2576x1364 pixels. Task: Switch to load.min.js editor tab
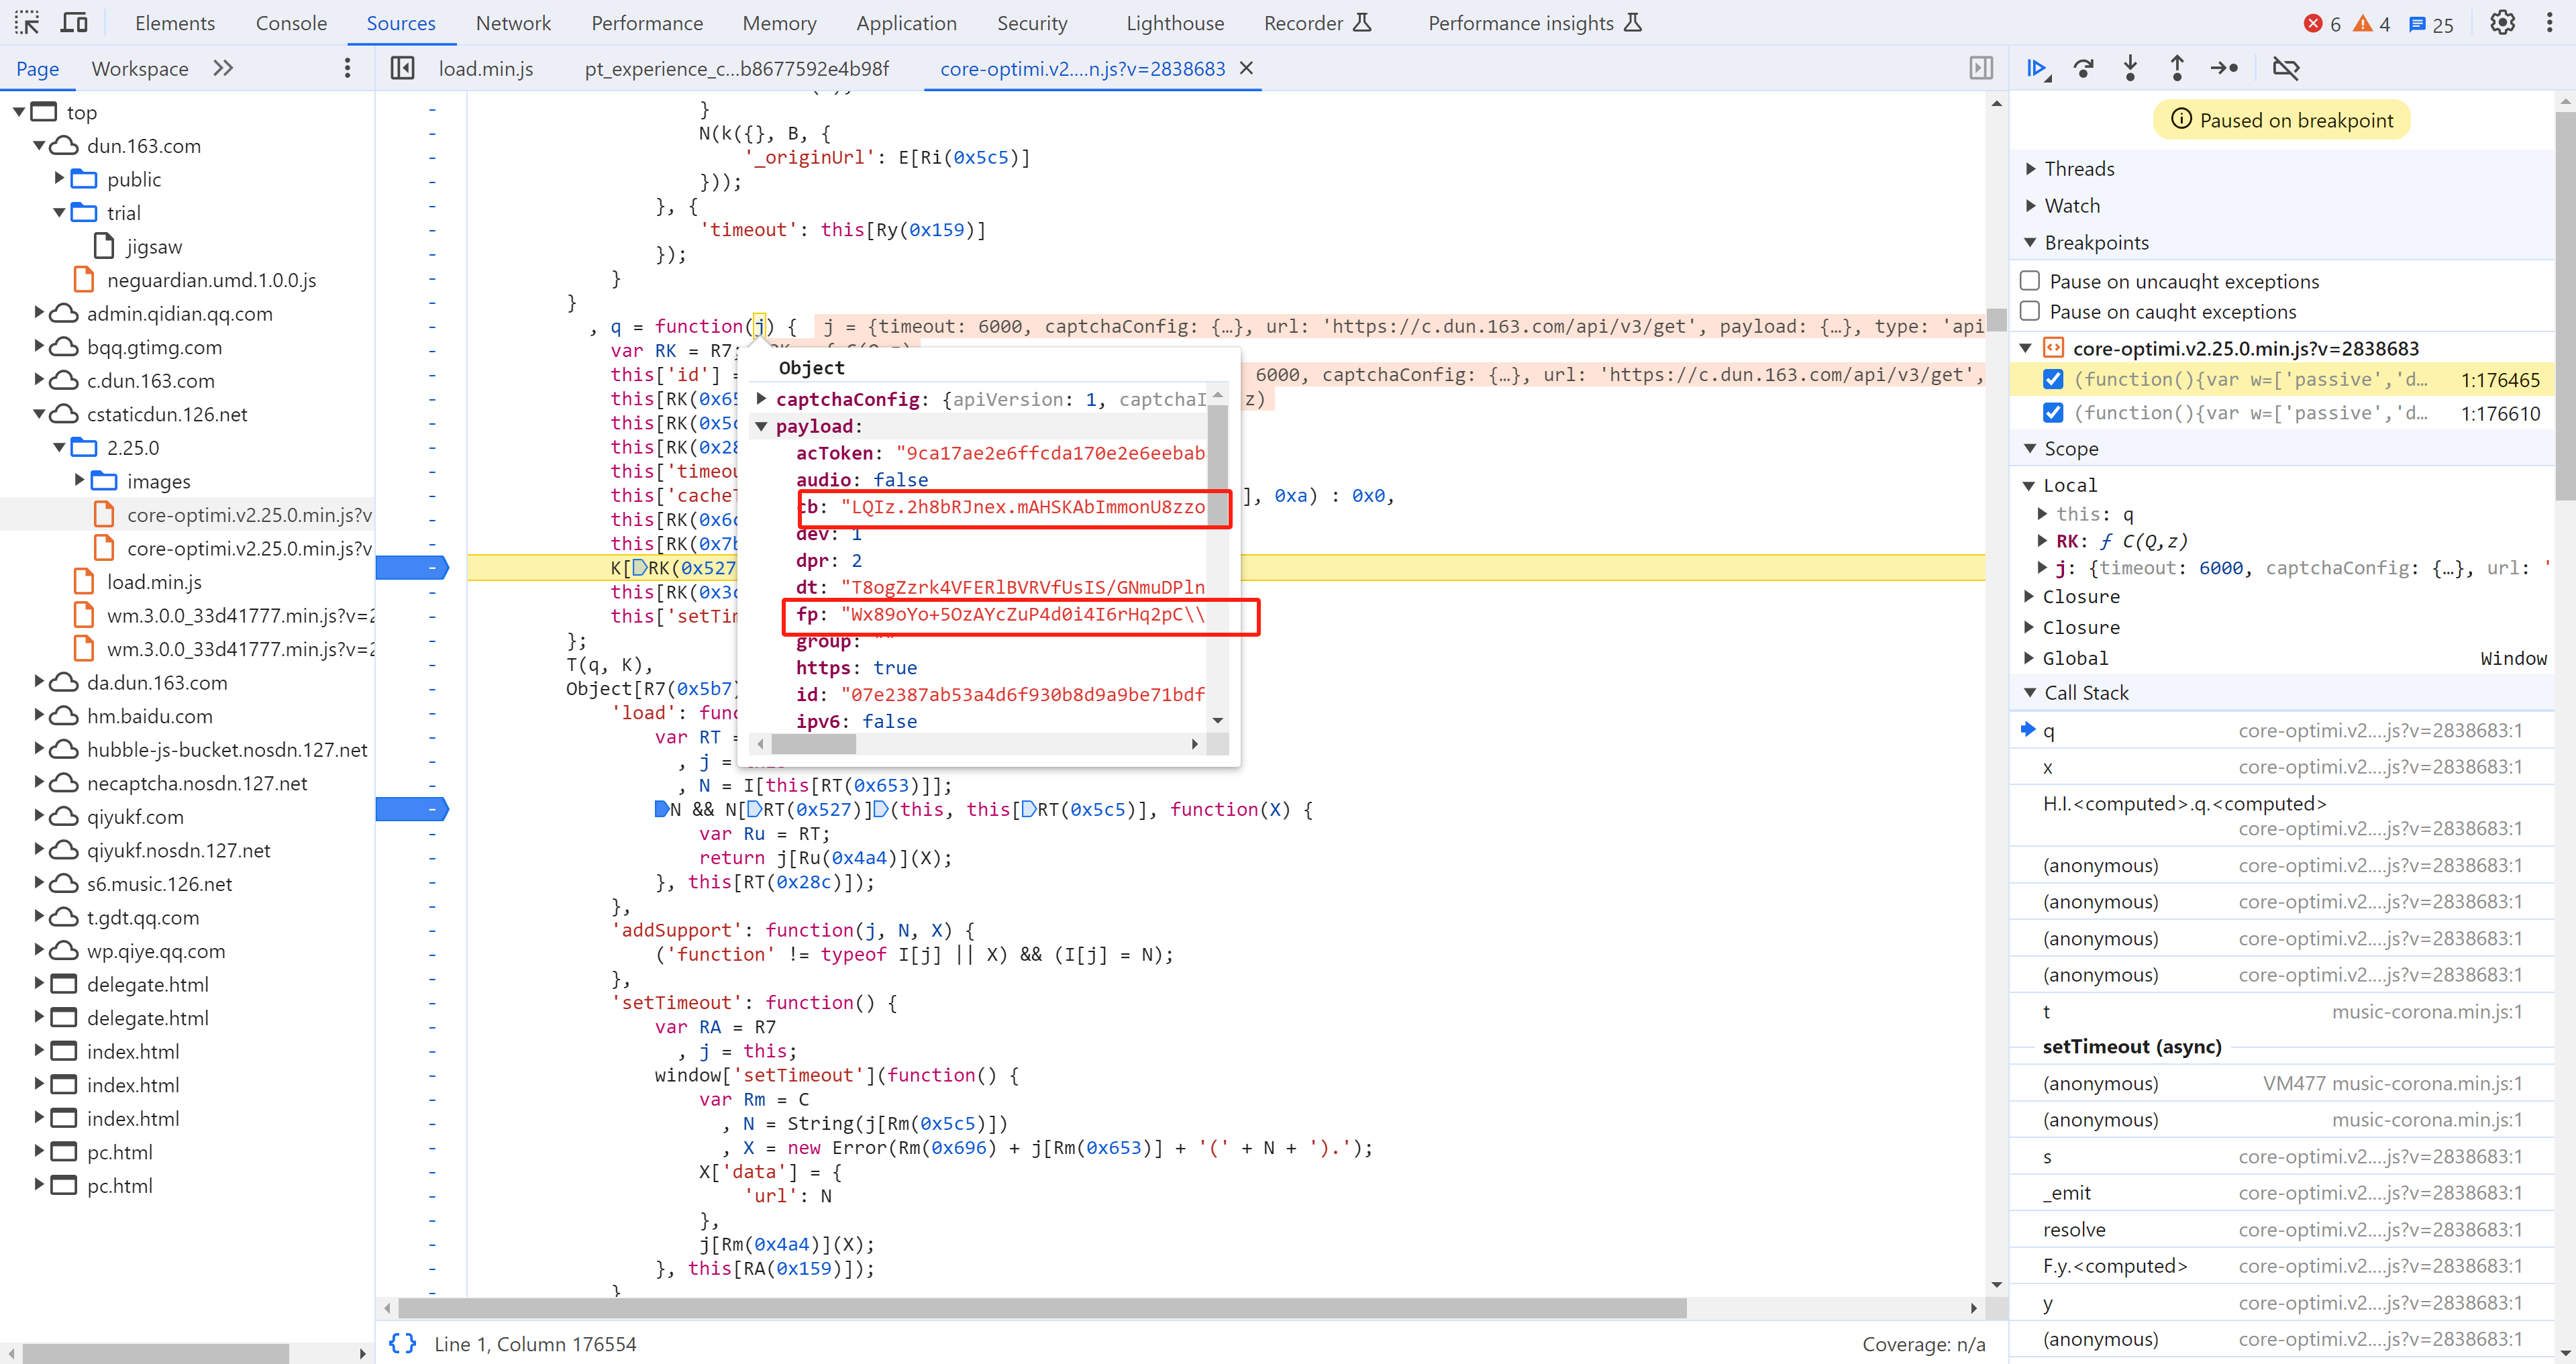486,68
